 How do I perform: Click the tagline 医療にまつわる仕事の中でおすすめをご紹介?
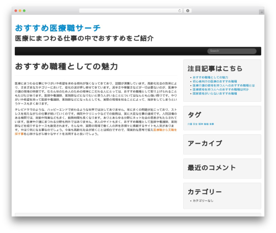pos(84,39)
